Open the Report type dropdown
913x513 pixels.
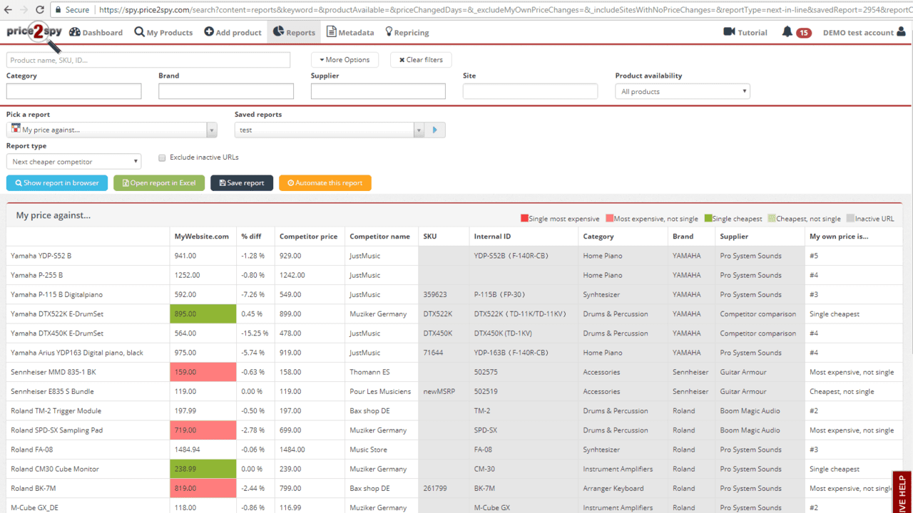click(x=73, y=162)
